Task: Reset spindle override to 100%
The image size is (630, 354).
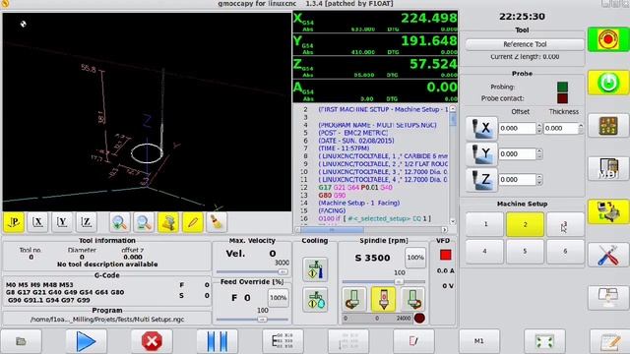Action: pyautogui.click(x=415, y=258)
